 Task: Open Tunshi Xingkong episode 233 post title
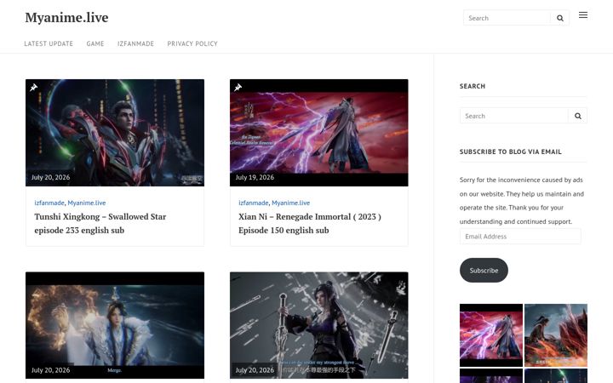pyautogui.click(x=100, y=223)
